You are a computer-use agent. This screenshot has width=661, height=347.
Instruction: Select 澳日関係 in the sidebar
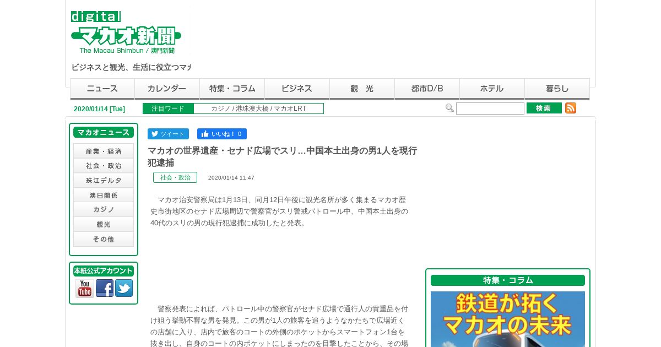point(104,195)
